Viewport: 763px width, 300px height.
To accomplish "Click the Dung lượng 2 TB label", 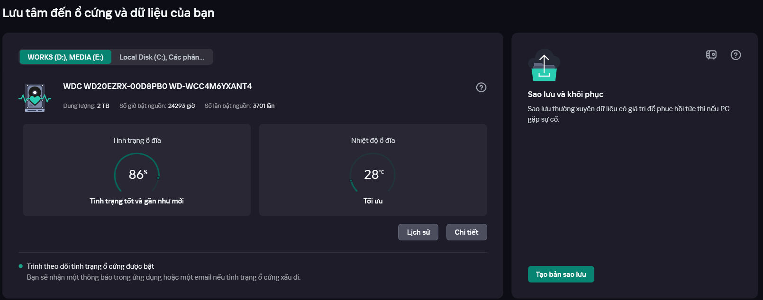I will coord(86,106).
